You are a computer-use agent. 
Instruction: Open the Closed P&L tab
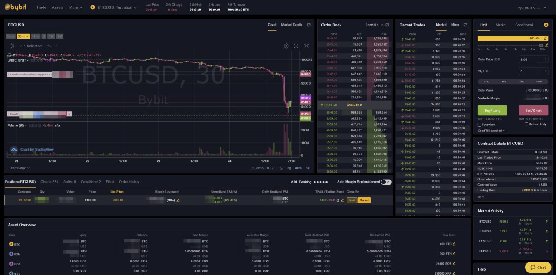tap(49, 182)
